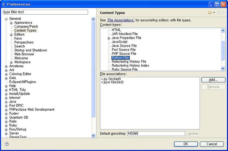The height and width of the screenshot is (151, 228).
Task: Select Compare/Patch in the tree
Action: tap(26, 27)
